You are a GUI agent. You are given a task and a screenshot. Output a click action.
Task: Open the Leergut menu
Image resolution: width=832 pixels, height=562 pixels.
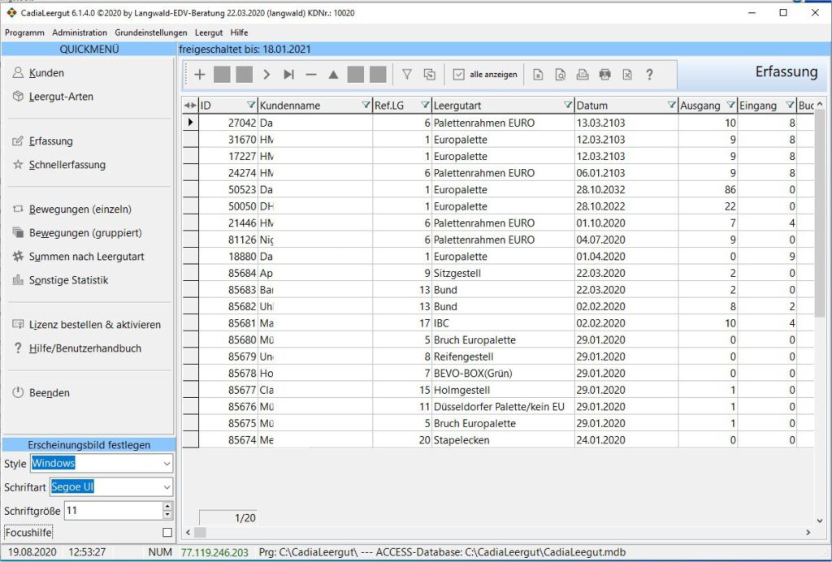[x=209, y=32]
